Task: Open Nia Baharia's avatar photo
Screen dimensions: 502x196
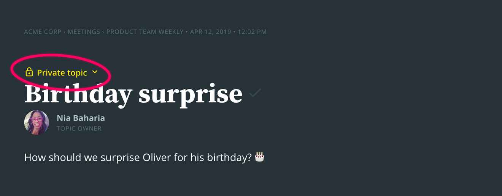Action: (x=37, y=122)
